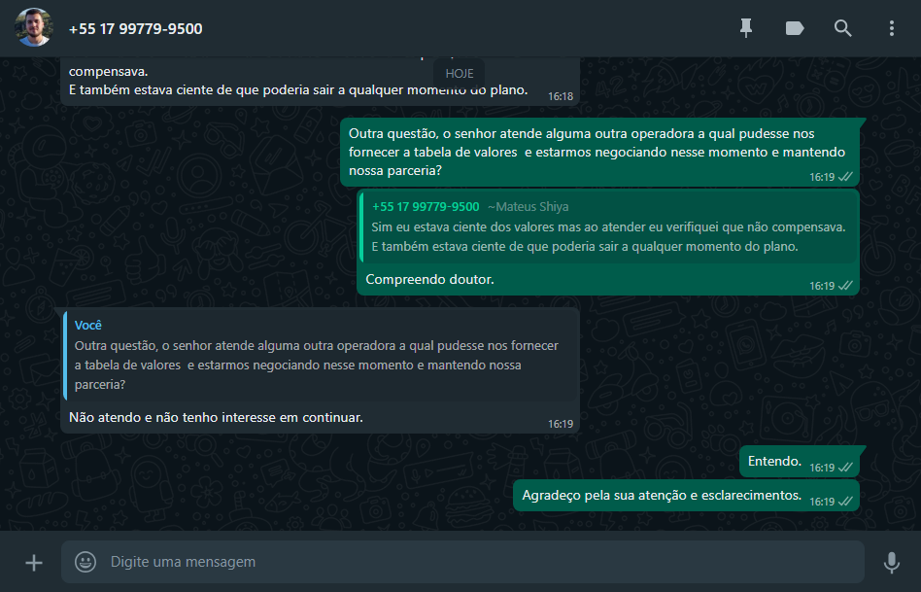921x592 pixels.
Task: Open quoted reply from ~Mateus Shiya
Action: 608,226
